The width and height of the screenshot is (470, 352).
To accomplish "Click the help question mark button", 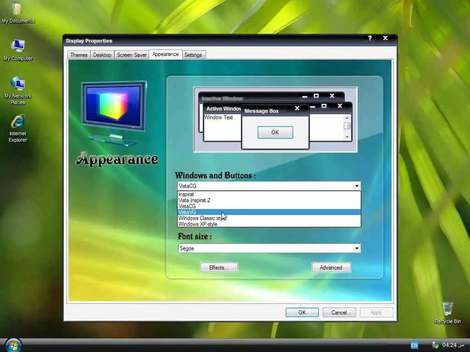I will click(x=369, y=38).
